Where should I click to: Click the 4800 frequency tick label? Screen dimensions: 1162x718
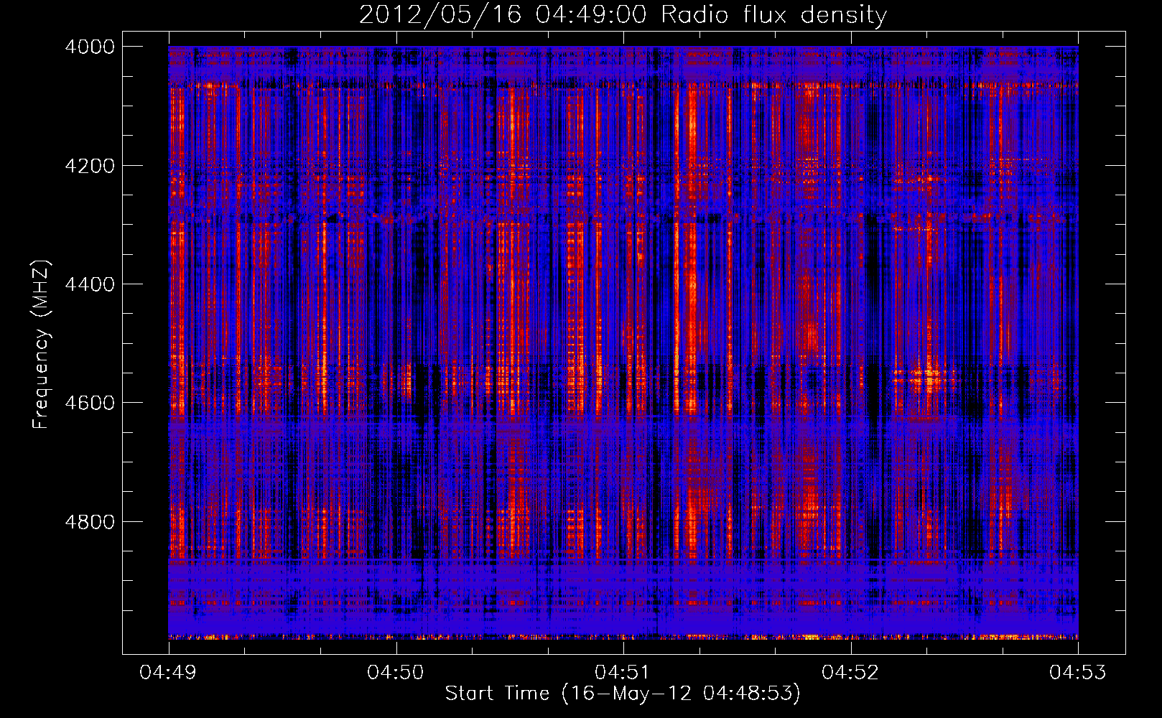pyautogui.click(x=90, y=521)
